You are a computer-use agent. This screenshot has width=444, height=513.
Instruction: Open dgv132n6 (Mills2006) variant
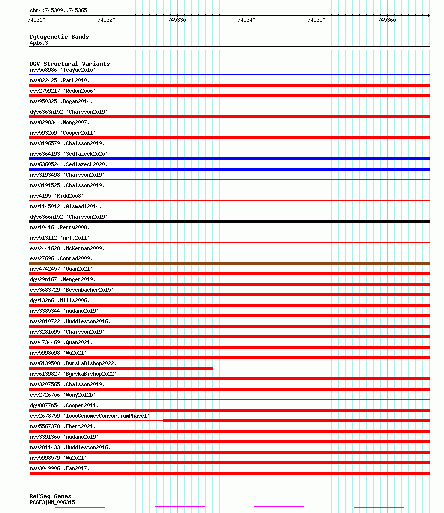[x=60, y=300]
